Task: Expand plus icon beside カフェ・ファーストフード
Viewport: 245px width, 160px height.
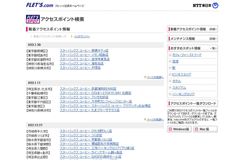Action: pyautogui.click(x=170, y=55)
